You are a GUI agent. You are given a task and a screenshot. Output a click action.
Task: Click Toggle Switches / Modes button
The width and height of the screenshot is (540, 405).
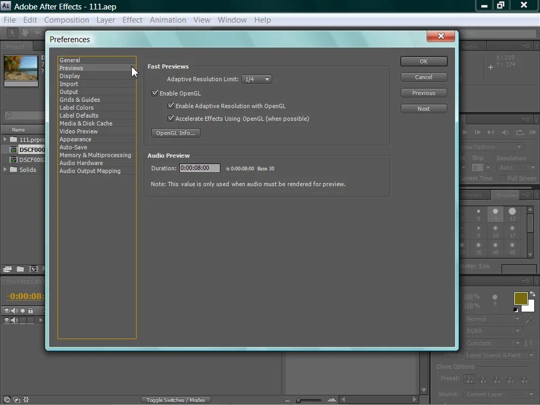coord(176,400)
